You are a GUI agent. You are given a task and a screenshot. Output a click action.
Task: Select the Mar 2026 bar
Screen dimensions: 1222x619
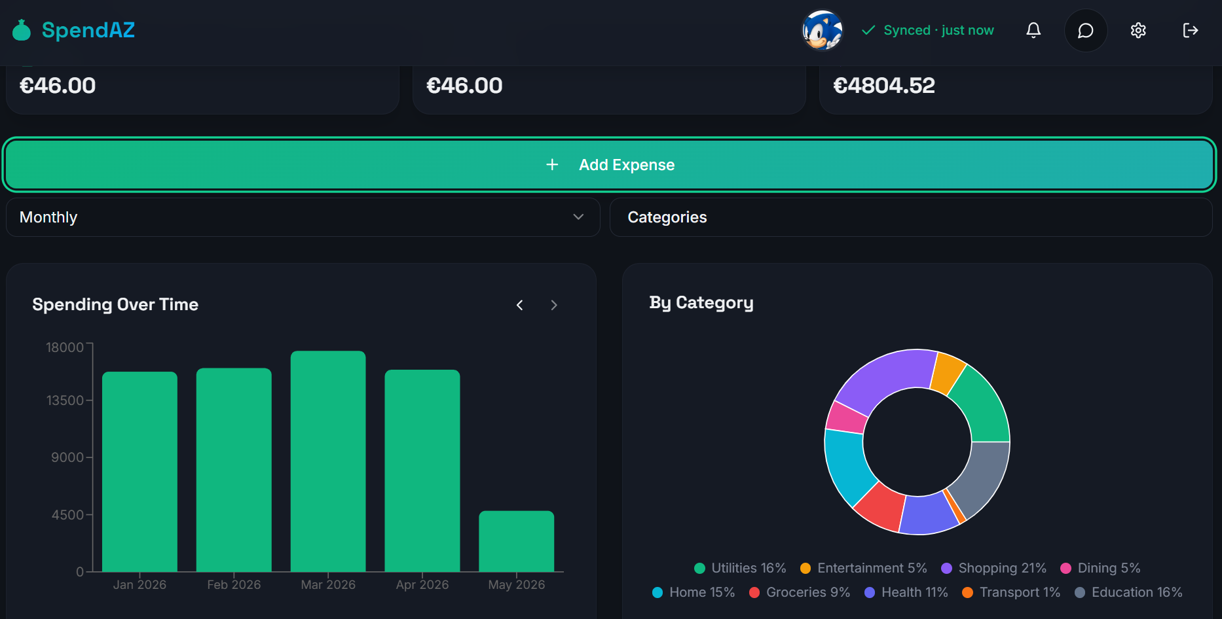pyautogui.click(x=328, y=461)
